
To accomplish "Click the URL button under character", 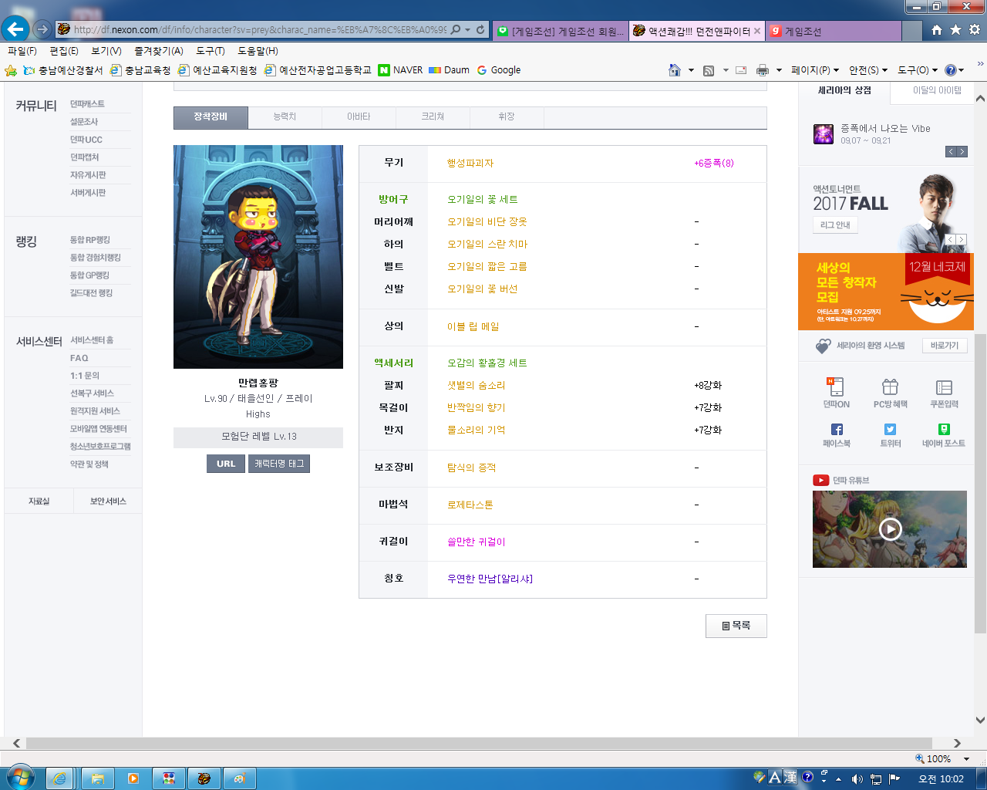I will tap(226, 464).
